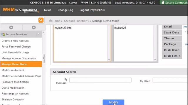Click the sidebar scrollbar thumb
The width and height of the screenshot is (188, 105).
43,58
